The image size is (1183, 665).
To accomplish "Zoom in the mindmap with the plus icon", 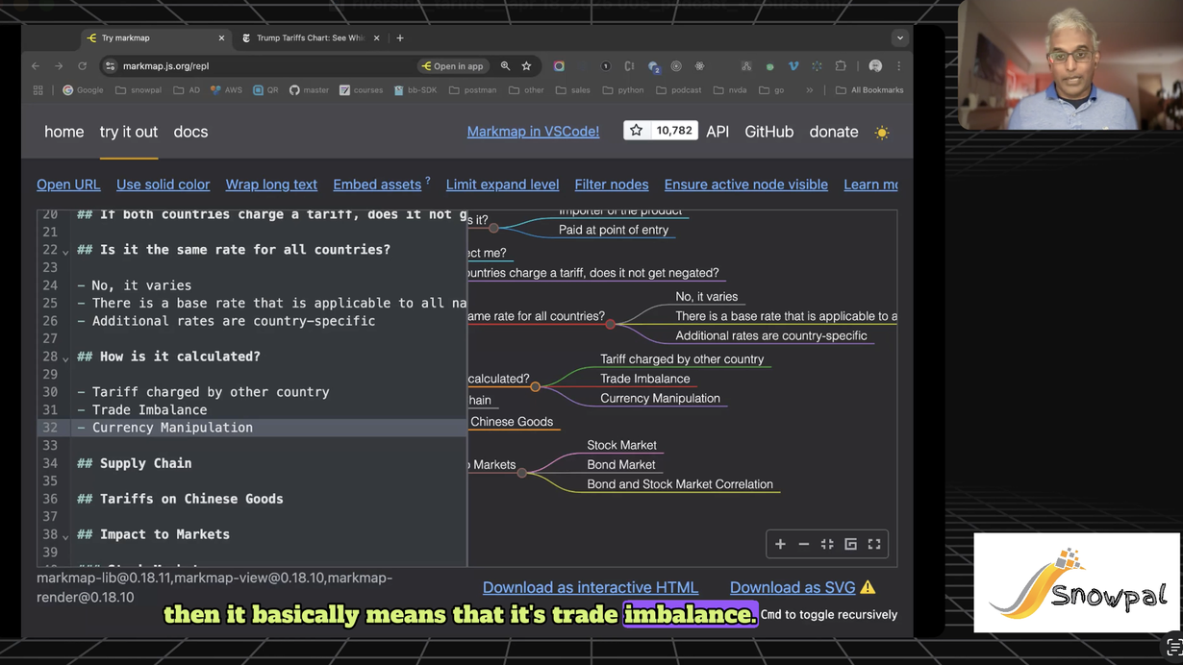I will [x=780, y=545].
